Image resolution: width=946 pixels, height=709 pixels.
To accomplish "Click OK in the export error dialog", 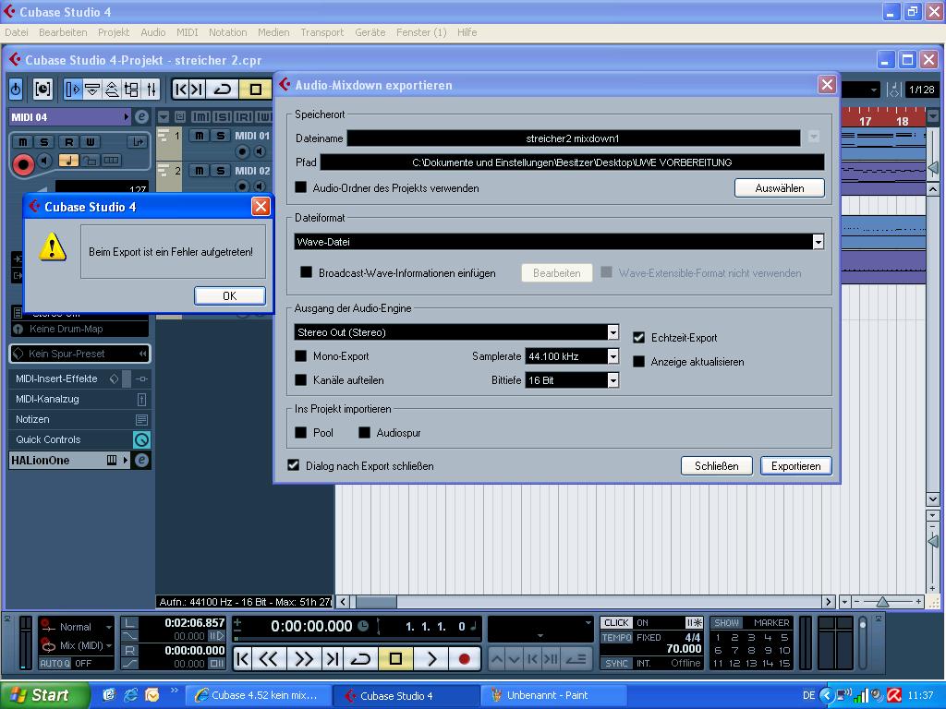I will (x=230, y=295).
